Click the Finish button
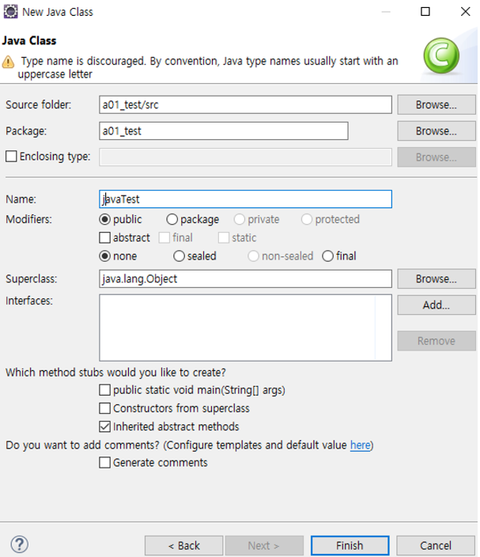 pos(350,546)
